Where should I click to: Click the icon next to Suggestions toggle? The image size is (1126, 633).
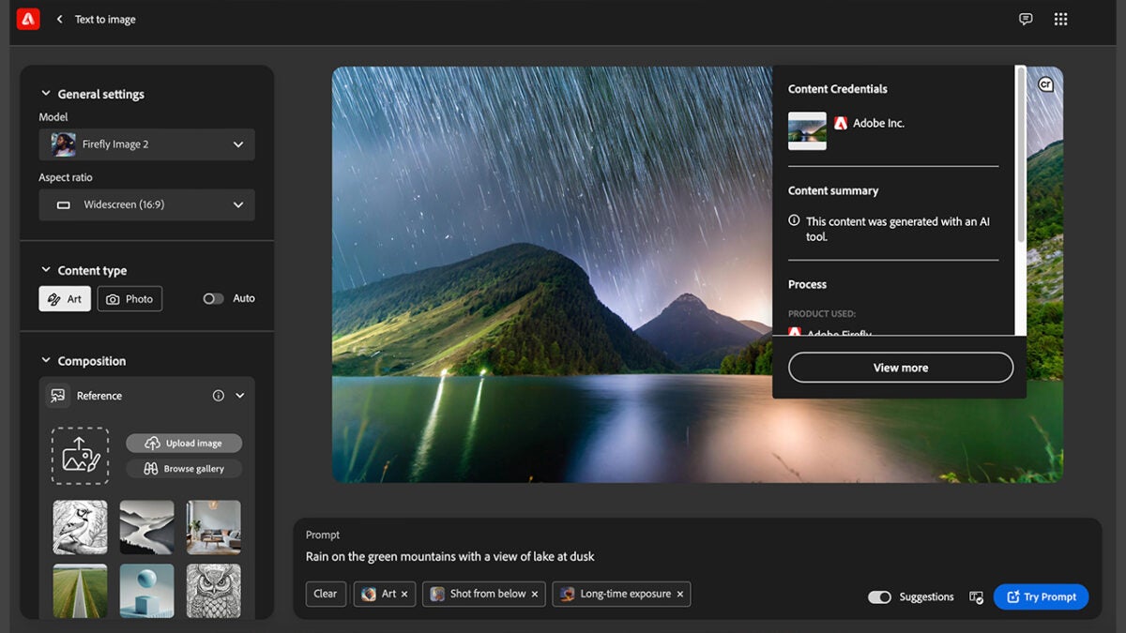tap(976, 597)
